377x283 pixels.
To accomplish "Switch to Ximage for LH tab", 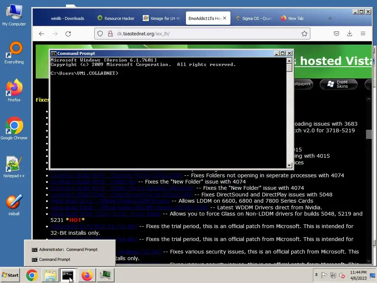I will [162, 18].
